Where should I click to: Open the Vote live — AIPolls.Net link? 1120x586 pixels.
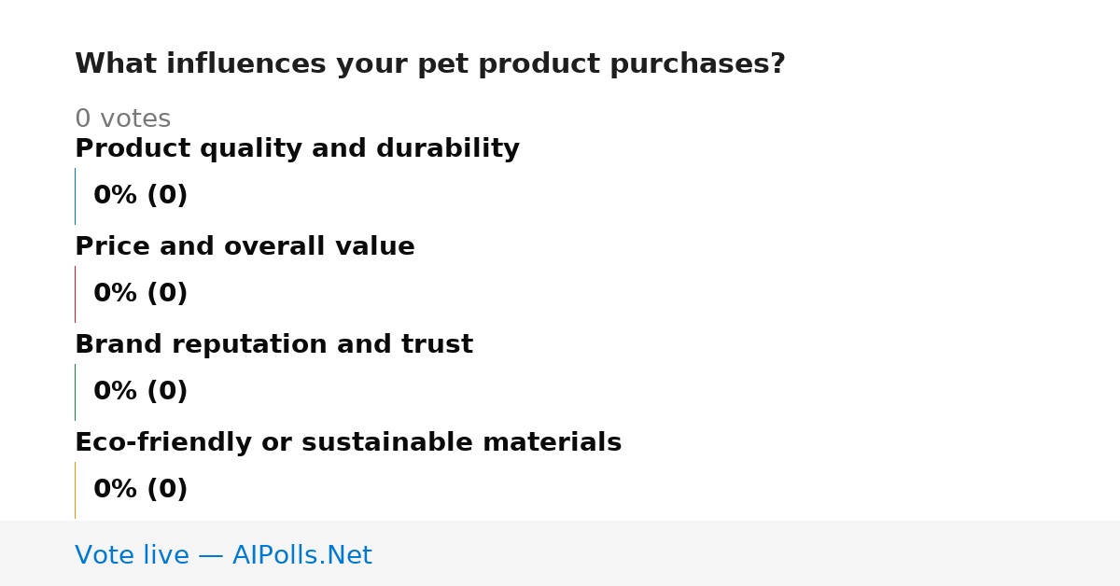[223, 556]
